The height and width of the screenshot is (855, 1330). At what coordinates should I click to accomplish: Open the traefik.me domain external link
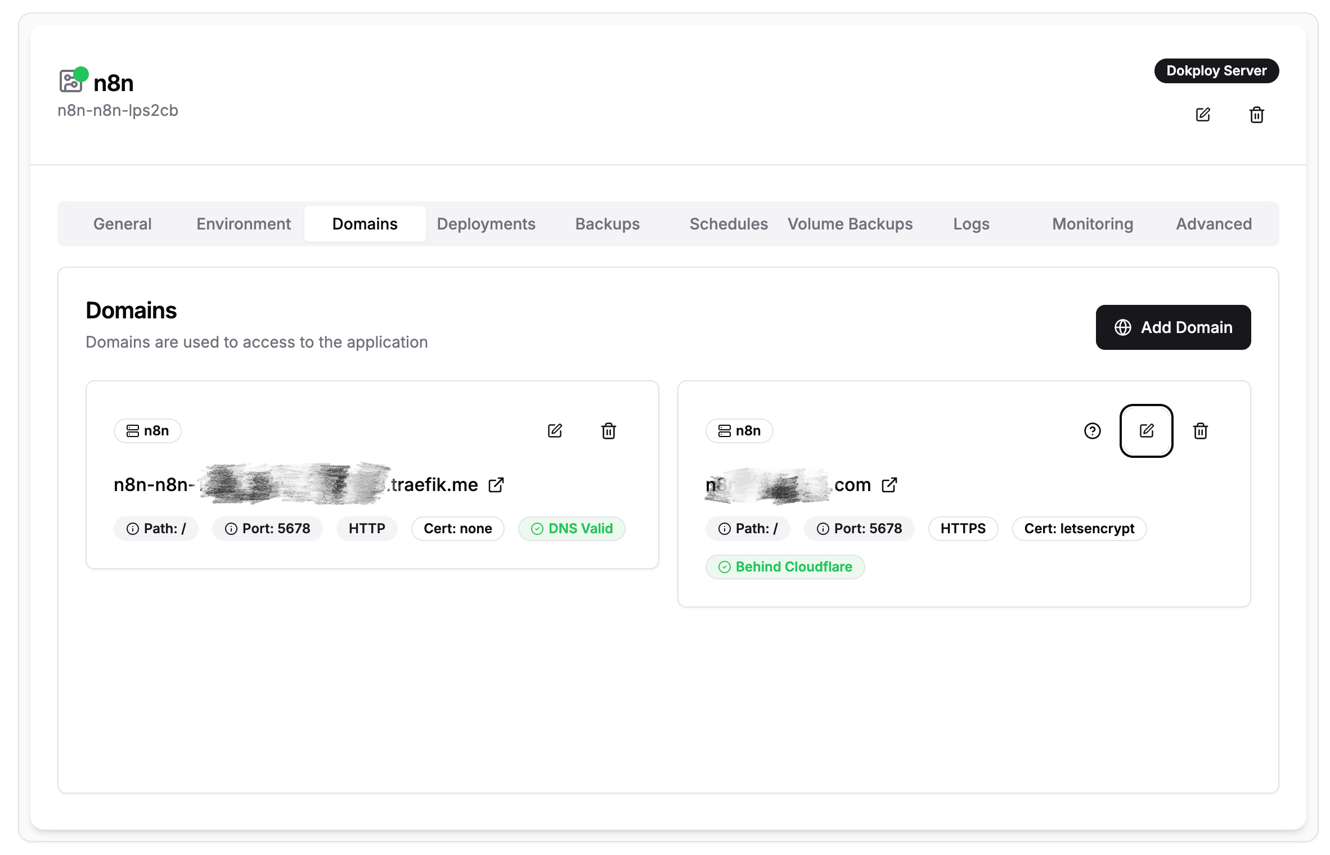point(496,485)
